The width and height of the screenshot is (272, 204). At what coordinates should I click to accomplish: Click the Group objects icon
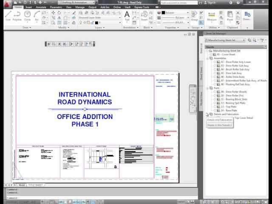coord(195,16)
